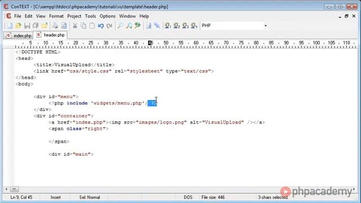Screen dimensions: 361x203
Task: Save the file with the floppy icon
Action: pyautogui.click(x=27, y=25)
